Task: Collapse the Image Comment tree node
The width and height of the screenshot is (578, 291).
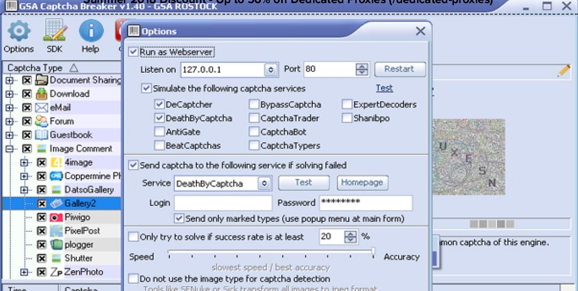Action: pyautogui.click(x=9, y=149)
